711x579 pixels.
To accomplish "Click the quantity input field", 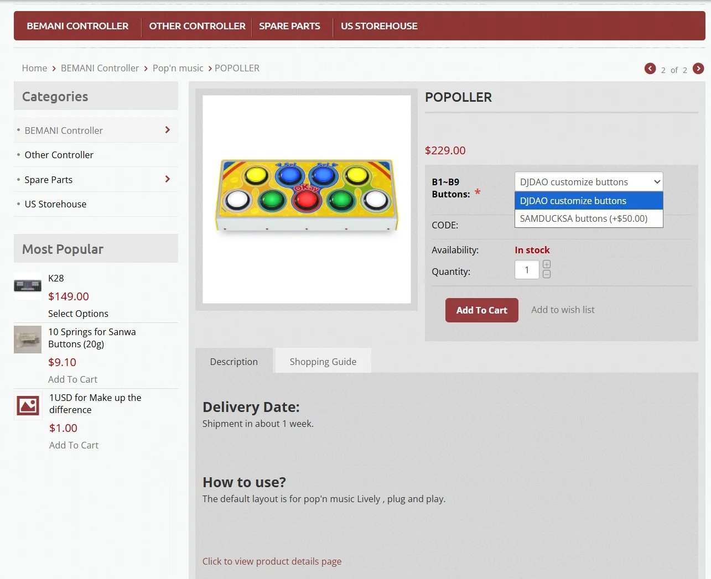I will point(527,270).
